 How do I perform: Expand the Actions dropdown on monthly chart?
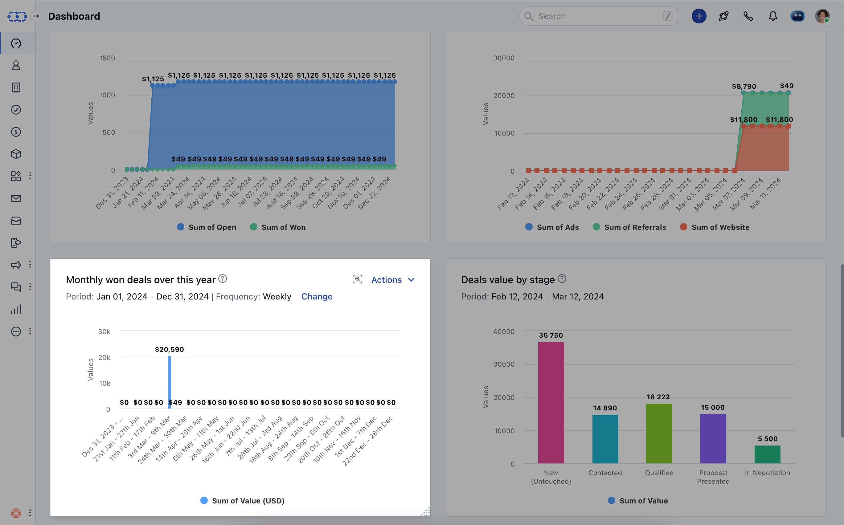[x=393, y=280]
